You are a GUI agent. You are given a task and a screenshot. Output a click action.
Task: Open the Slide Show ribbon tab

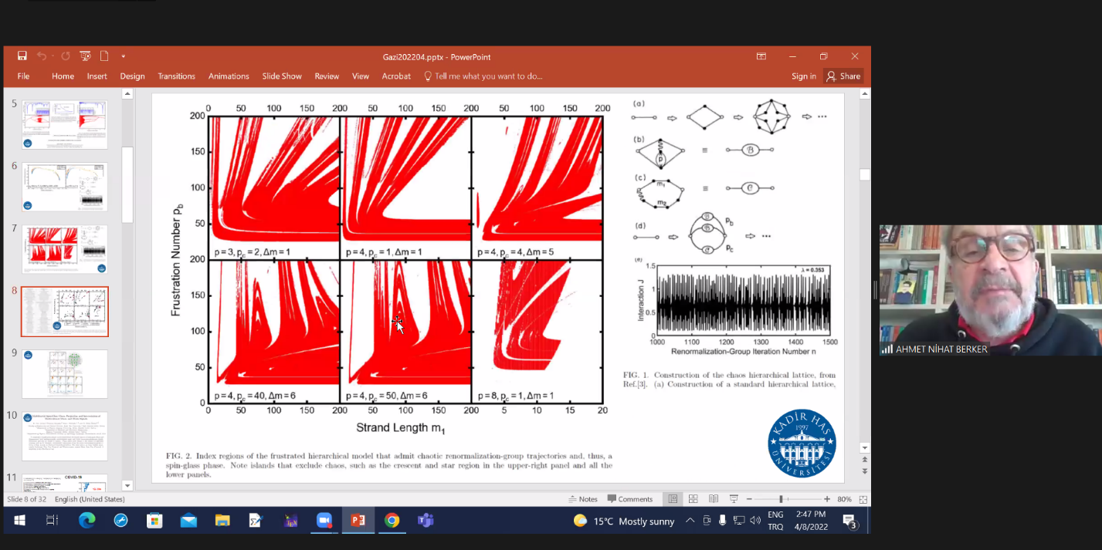click(x=281, y=76)
